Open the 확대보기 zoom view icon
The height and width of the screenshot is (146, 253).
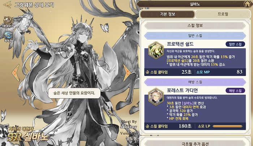[x=8, y=22]
